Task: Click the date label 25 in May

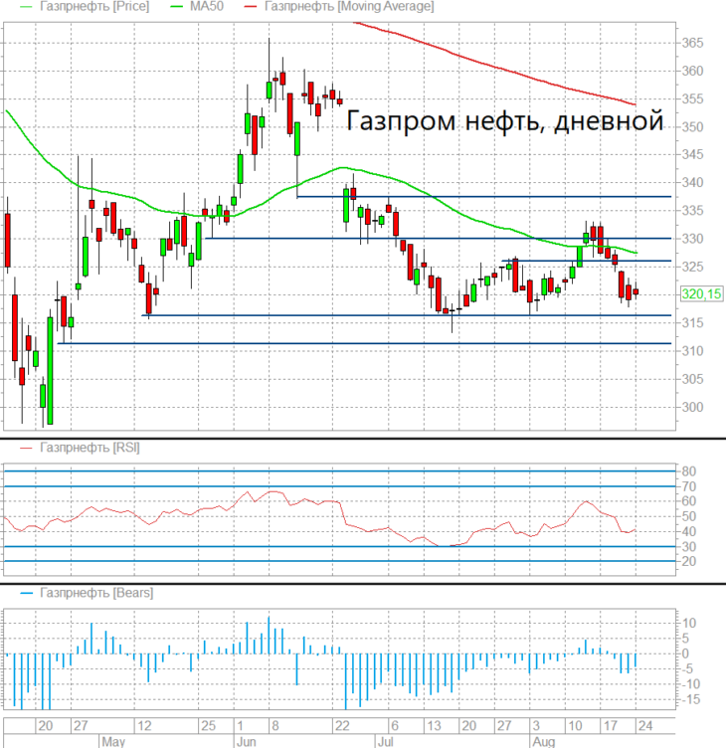Action: point(208,726)
